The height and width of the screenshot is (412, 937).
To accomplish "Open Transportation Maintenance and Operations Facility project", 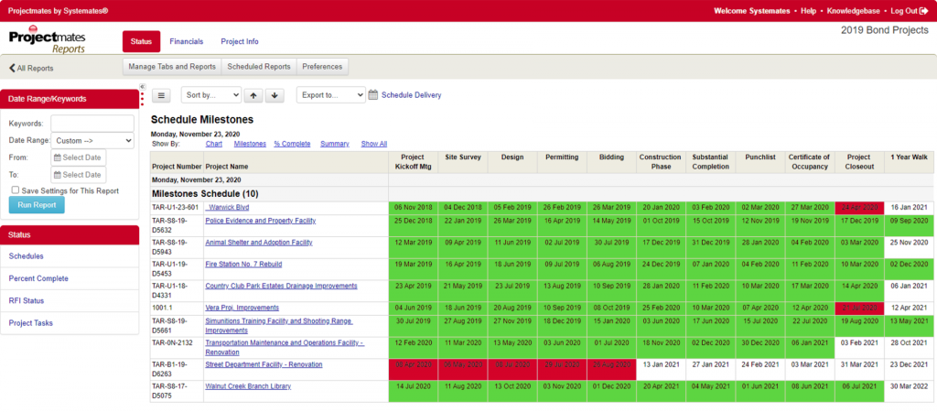I will pyautogui.click(x=285, y=347).
